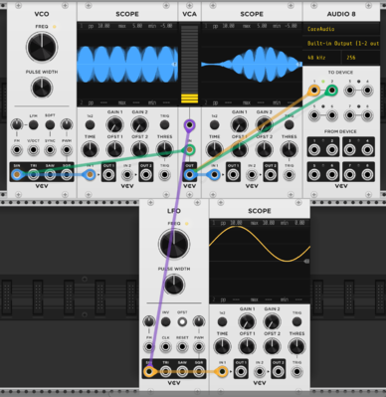The width and height of the screenshot is (386, 397).
Task: Click IN 2 jack on Scope beside VCO
Action: [x=127, y=175]
